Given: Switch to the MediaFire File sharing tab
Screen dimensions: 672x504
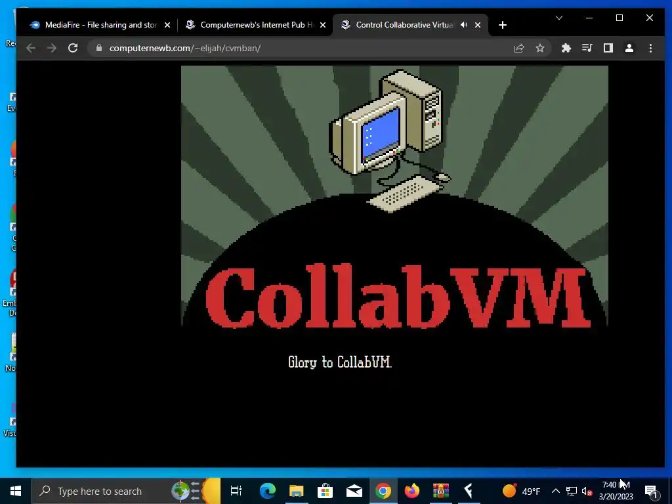Looking at the screenshot, I should click(96, 25).
